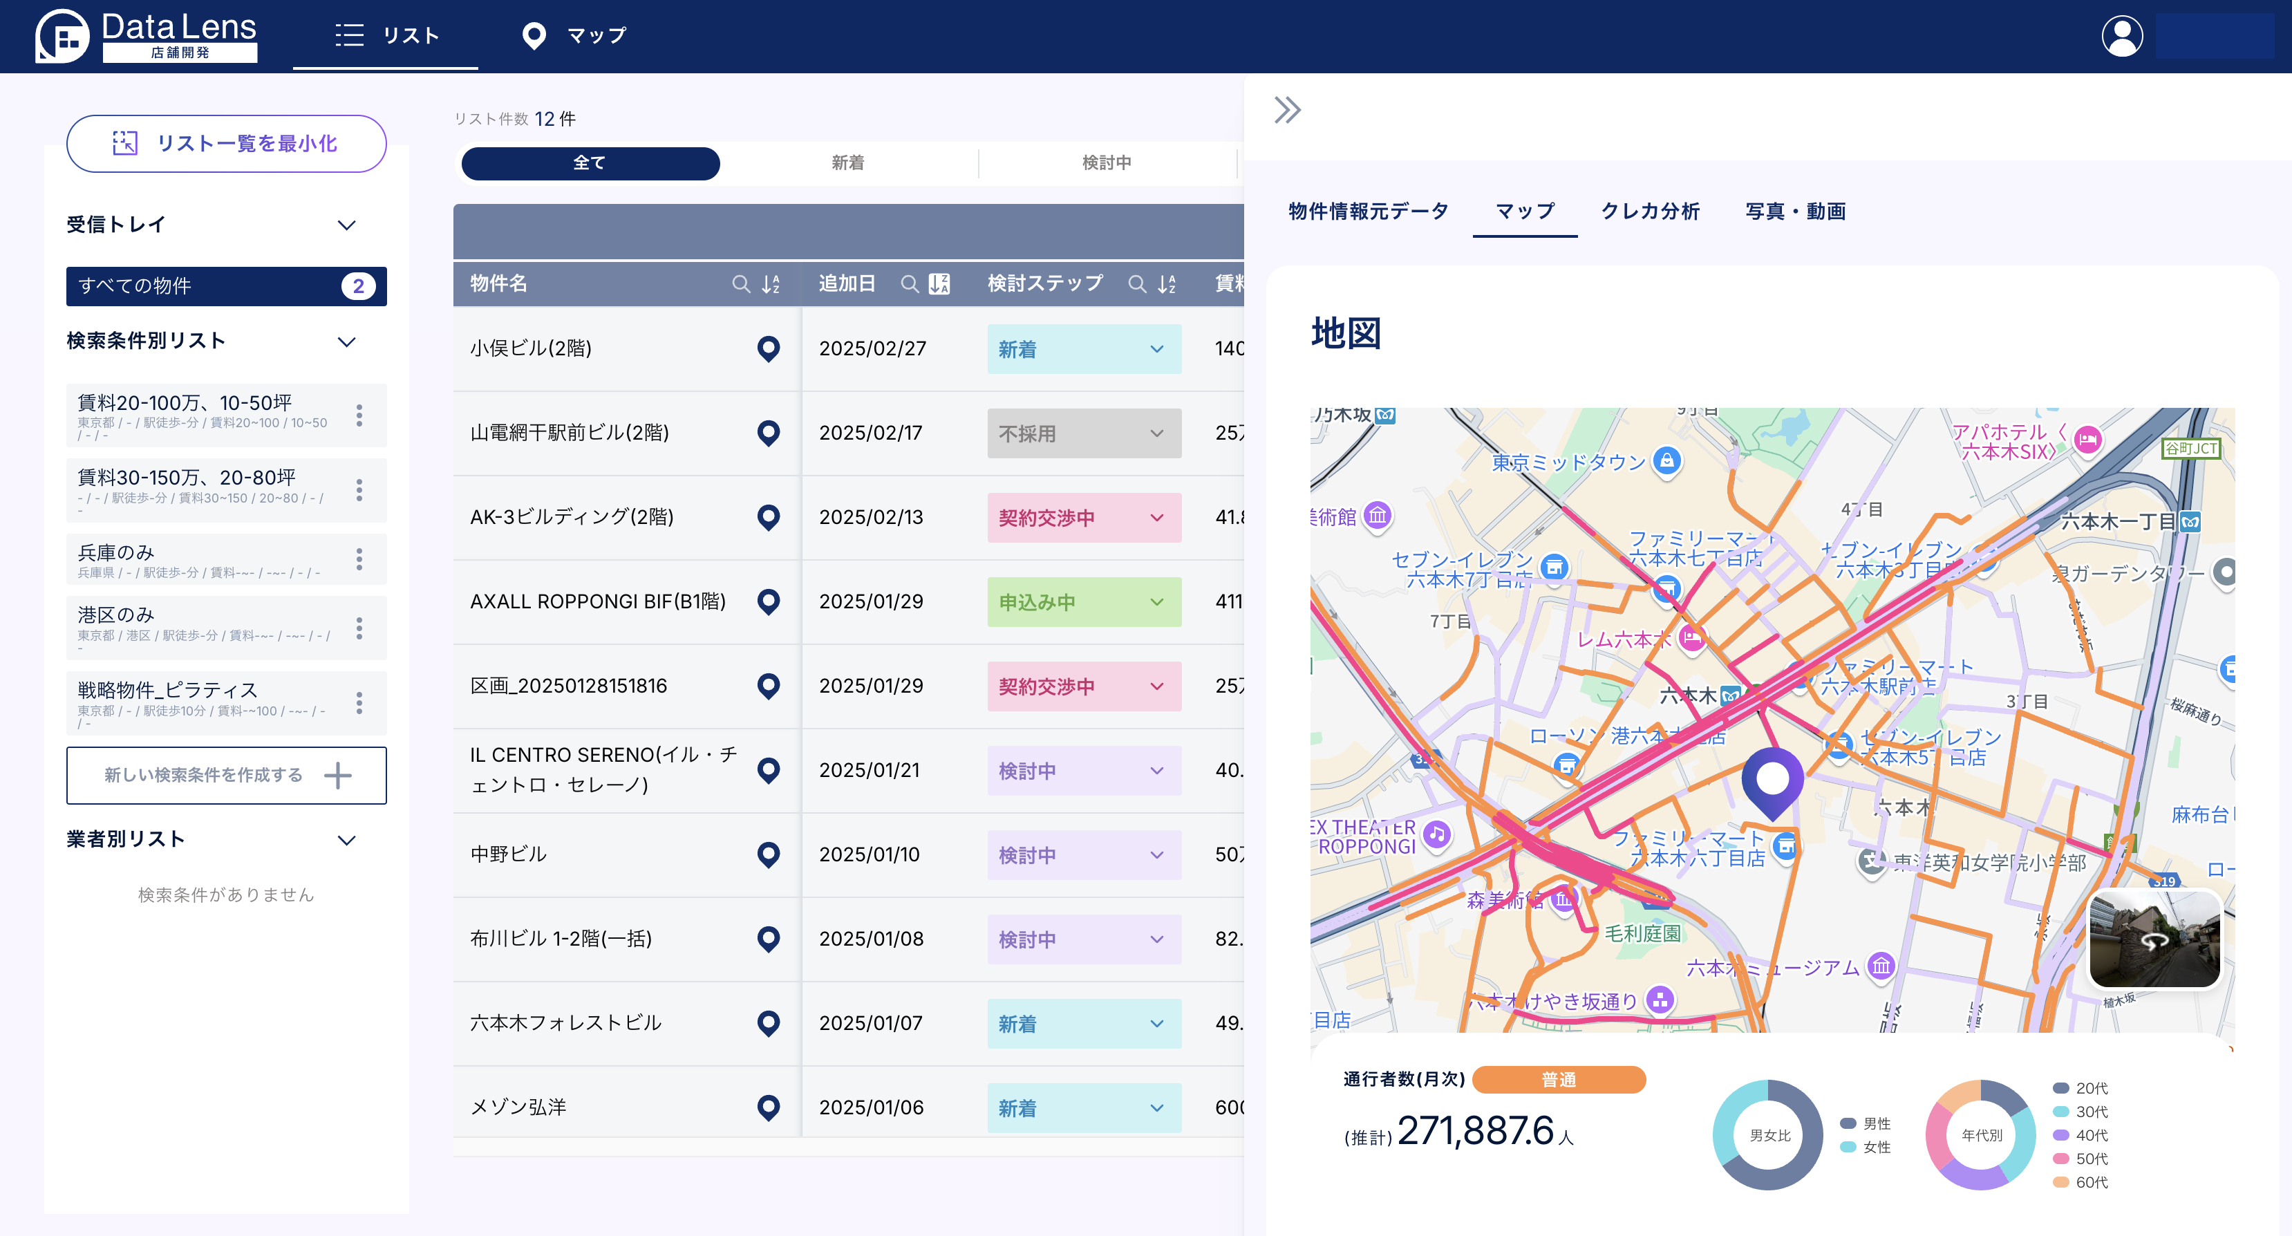Click map pin for 山電網干駅前ビル(2階)

(768, 433)
